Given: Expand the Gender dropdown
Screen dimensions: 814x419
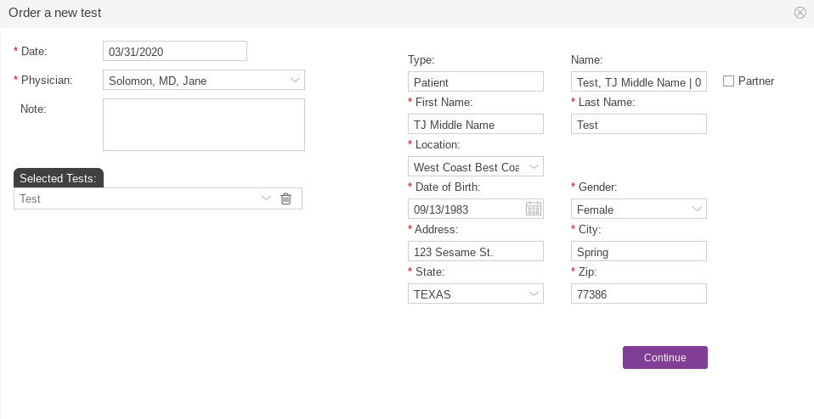Looking at the screenshot, I should click(x=697, y=209).
